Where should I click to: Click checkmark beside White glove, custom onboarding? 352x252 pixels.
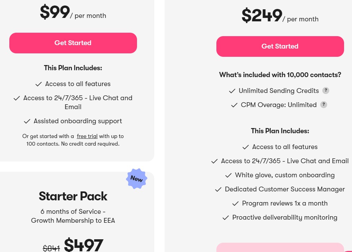[228, 175]
